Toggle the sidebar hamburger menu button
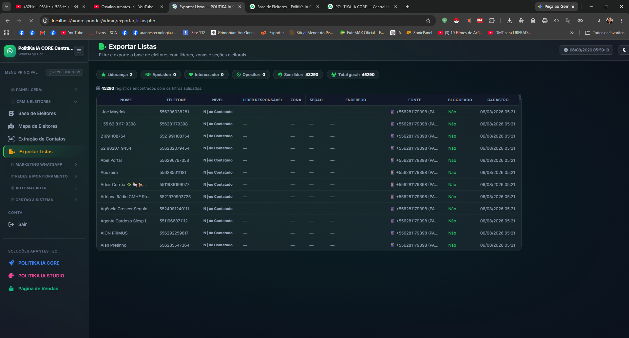The height and width of the screenshot is (338, 629). click(79, 51)
